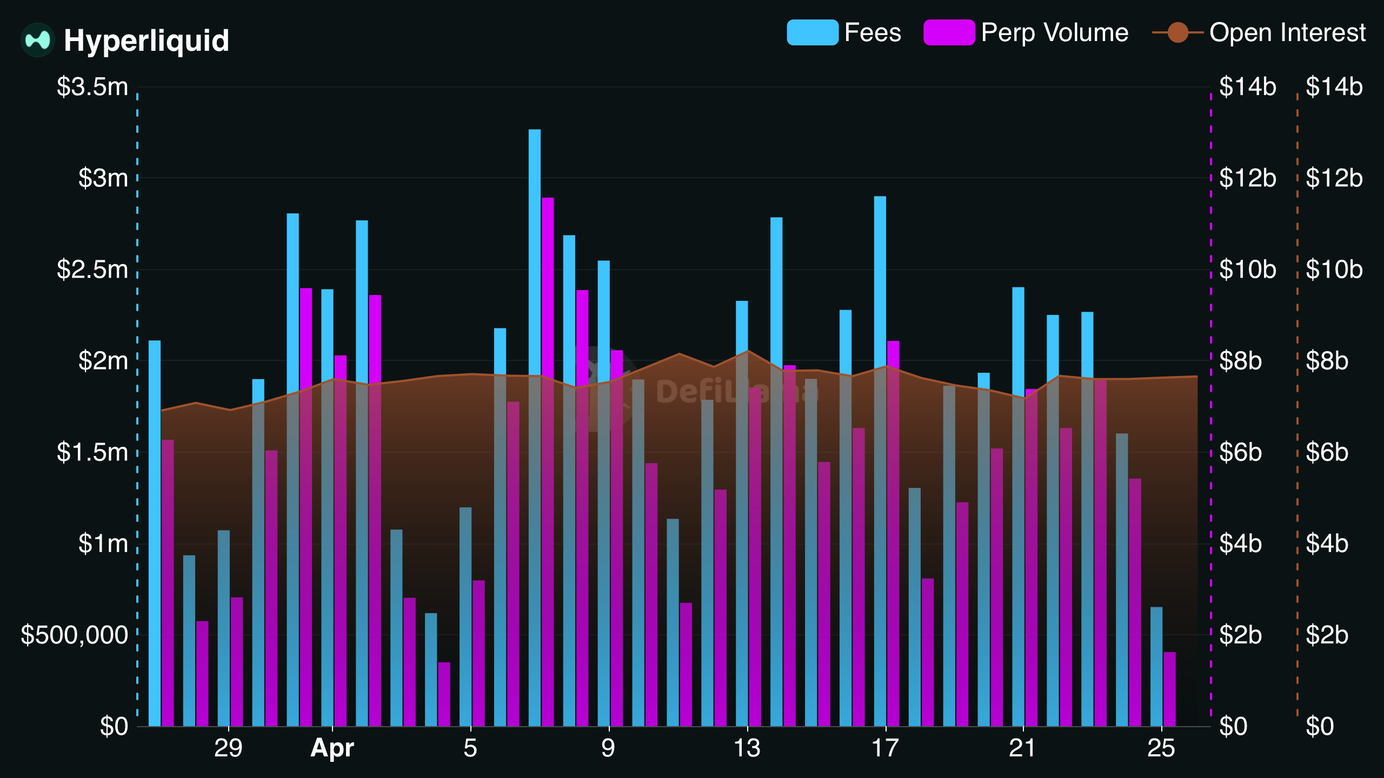
Task: Click the Hyperliquid logo icon
Action: [37, 40]
